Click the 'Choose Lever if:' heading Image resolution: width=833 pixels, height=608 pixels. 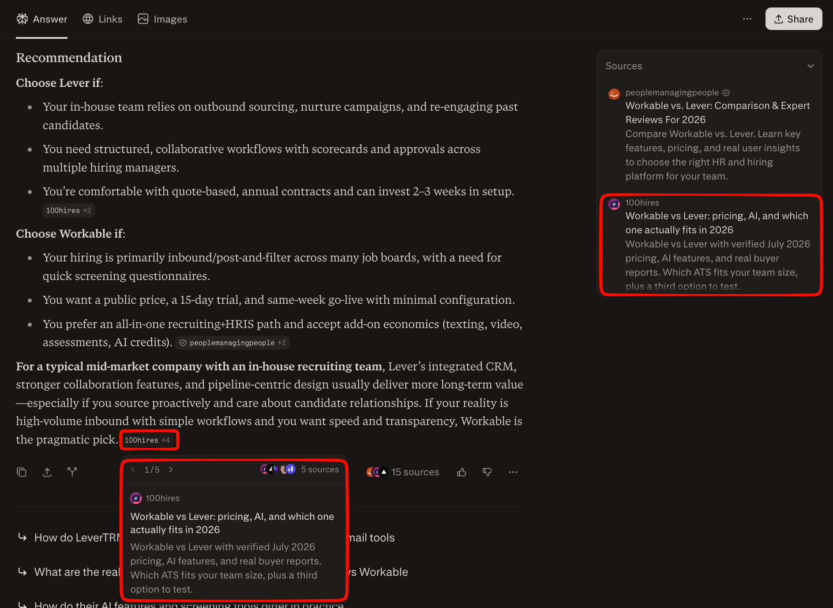60,83
